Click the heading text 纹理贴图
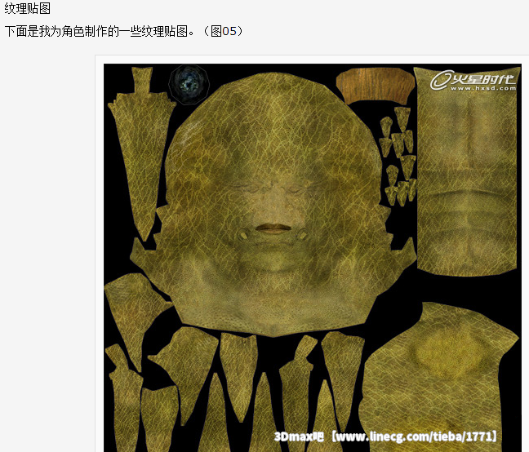Image resolution: width=529 pixels, height=452 pixels. click(27, 8)
